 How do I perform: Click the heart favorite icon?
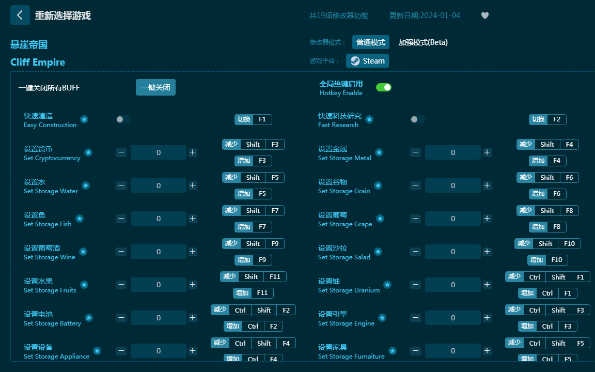[484, 16]
